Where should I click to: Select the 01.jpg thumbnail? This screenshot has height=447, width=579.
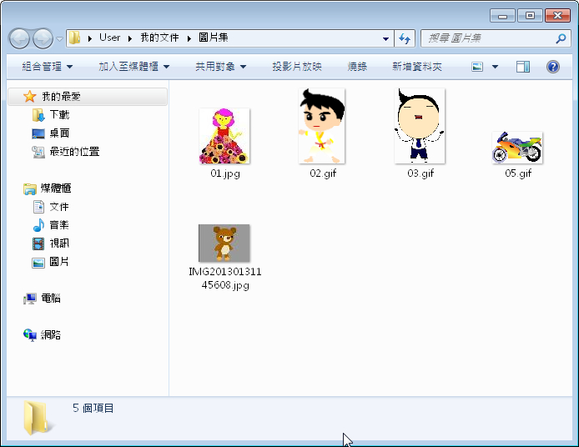coord(224,136)
